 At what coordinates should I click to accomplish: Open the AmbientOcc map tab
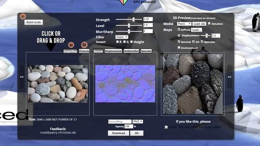tap(131, 51)
